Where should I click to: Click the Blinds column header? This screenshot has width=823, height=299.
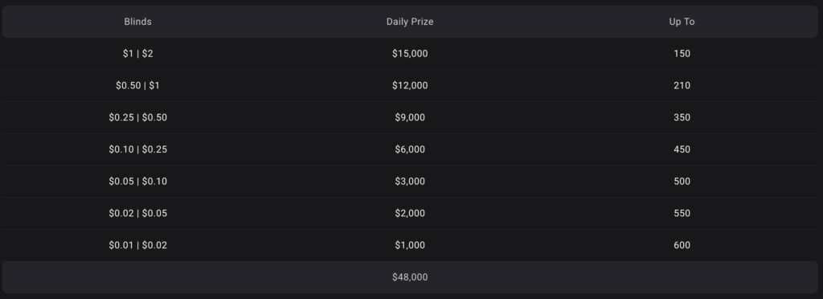[138, 22]
